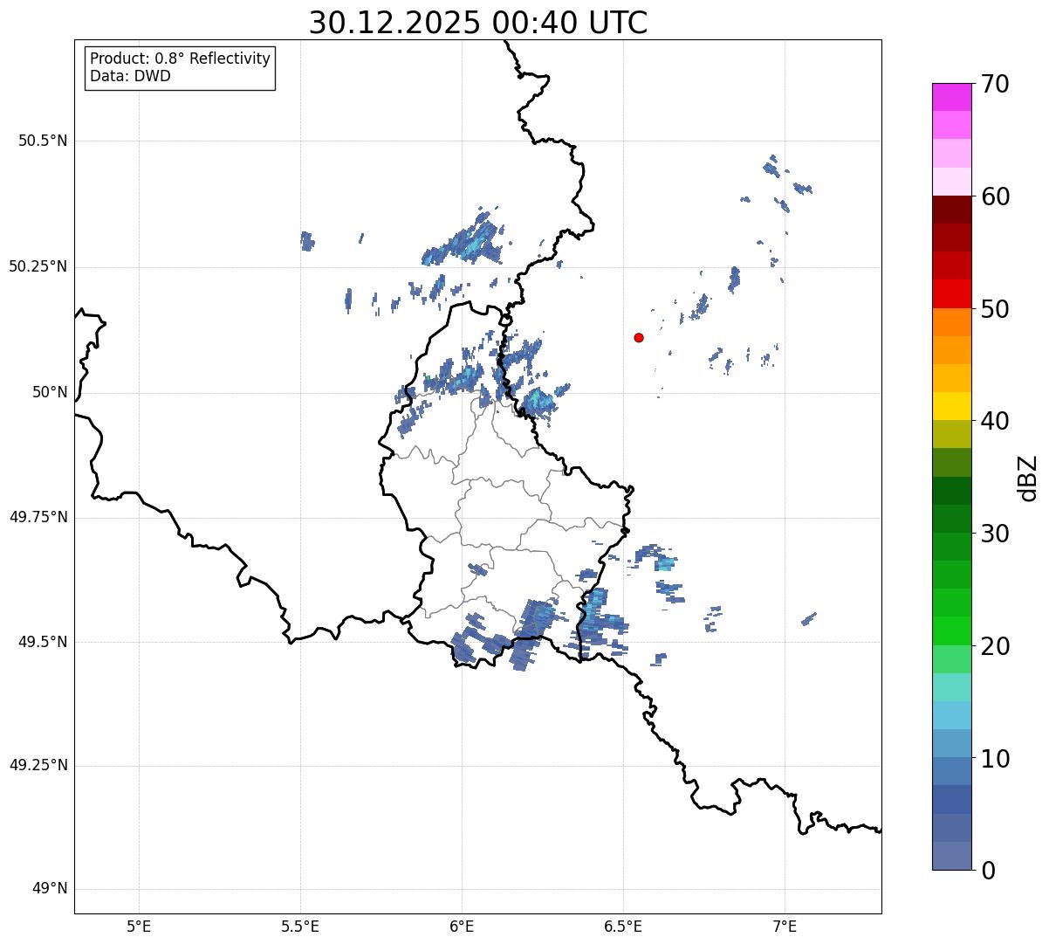Image resolution: width=1049 pixels, height=944 pixels.
Task: Pick the white-pink colorbar swatch above 60
Action: coord(951,182)
